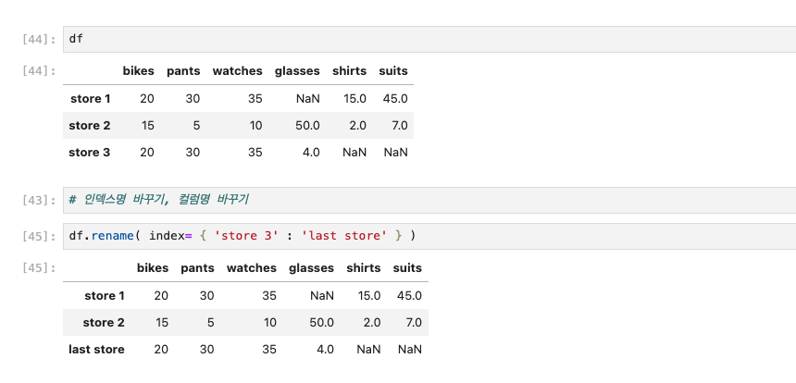796x383 pixels.
Task: In output 44, click store 1's suits value 45.0
Action: click(x=395, y=98)
